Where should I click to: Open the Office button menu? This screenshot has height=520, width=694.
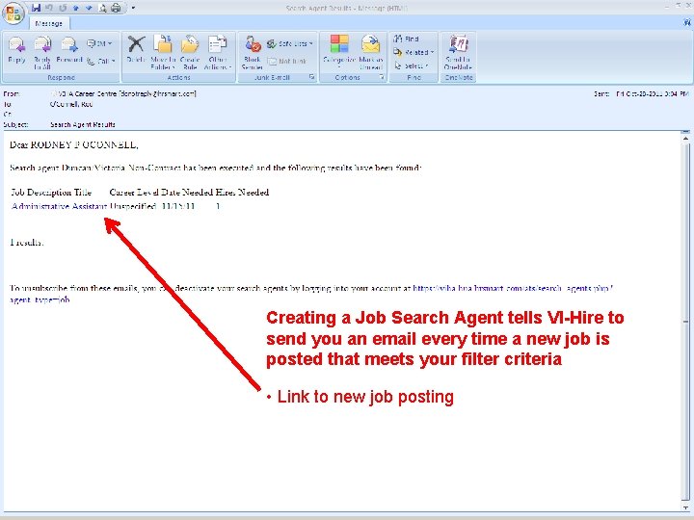pos(13,13)
